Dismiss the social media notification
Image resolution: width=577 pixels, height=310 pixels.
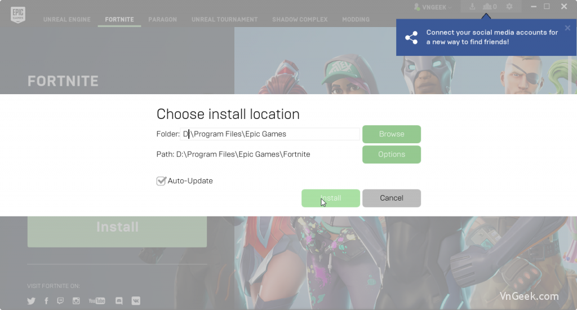[x=567, y=28]
